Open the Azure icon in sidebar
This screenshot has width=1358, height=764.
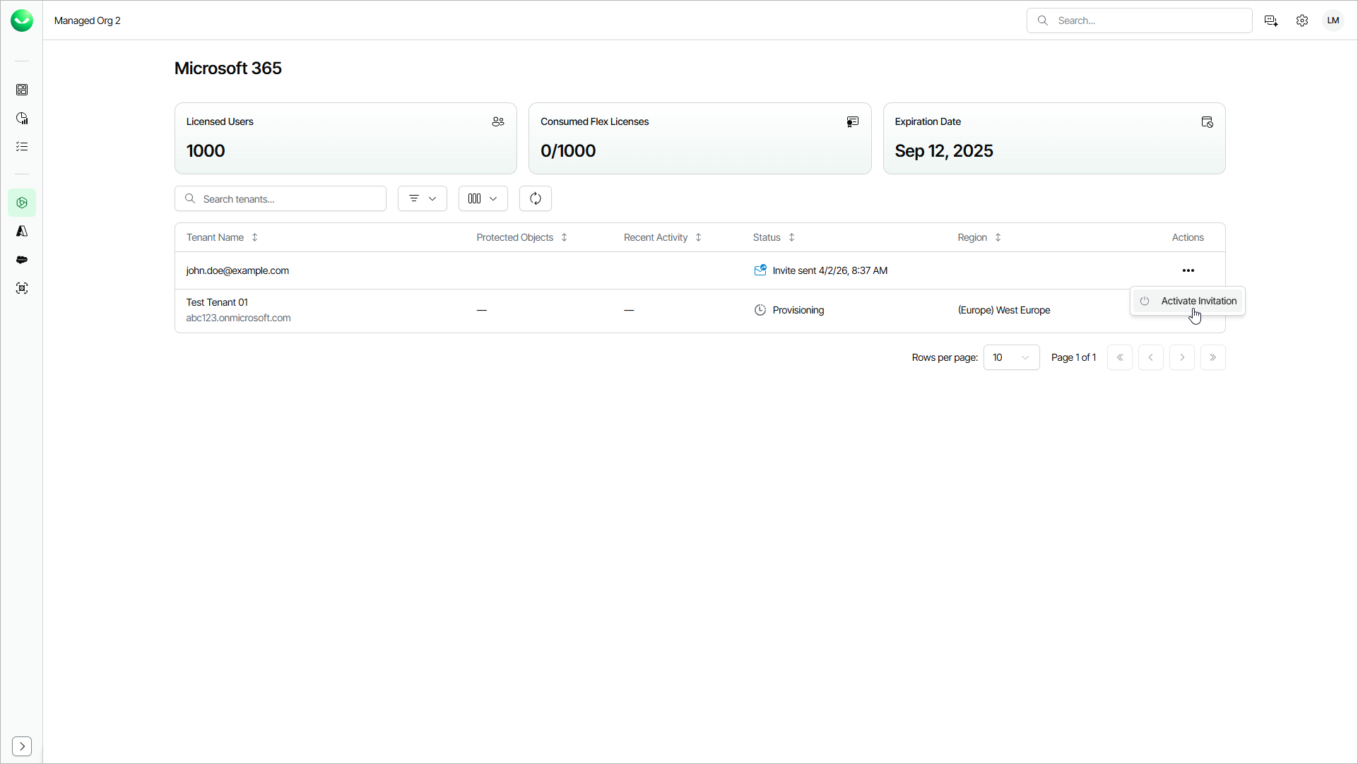[x=22, y=232]
